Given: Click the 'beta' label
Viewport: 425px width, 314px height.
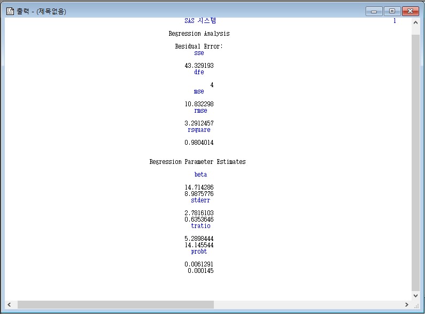Looking at the screenshot, I should pyautogui.click(x=200, y=175).
